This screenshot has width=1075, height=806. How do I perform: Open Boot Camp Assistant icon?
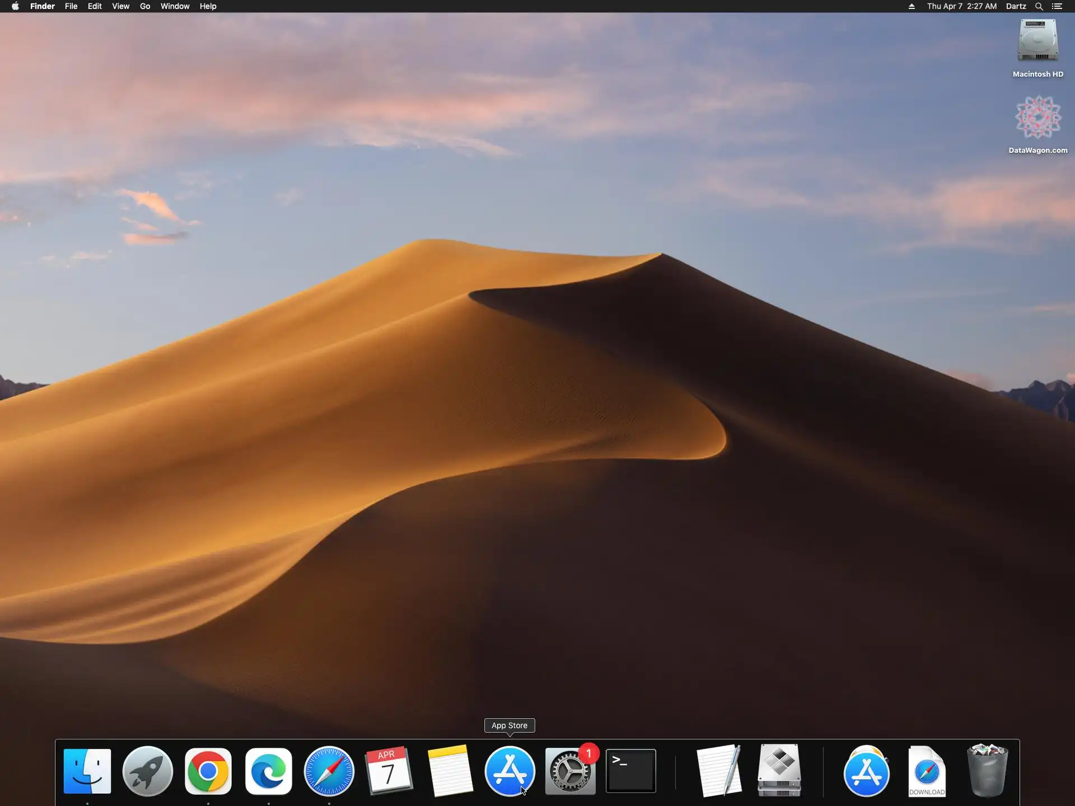(779, 771)
